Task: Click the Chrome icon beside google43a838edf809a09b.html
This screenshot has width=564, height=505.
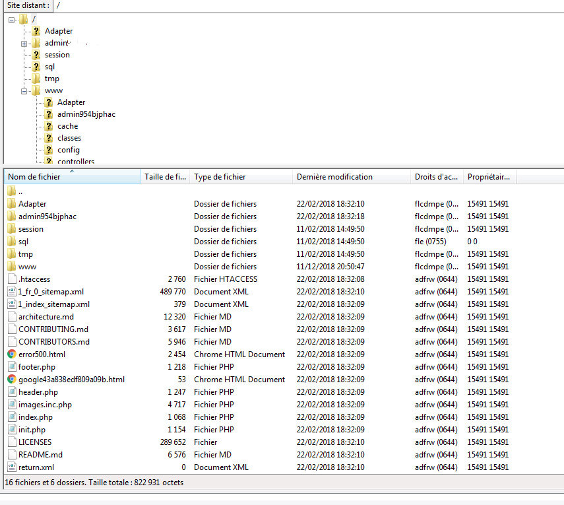Action: click(12, 380)
